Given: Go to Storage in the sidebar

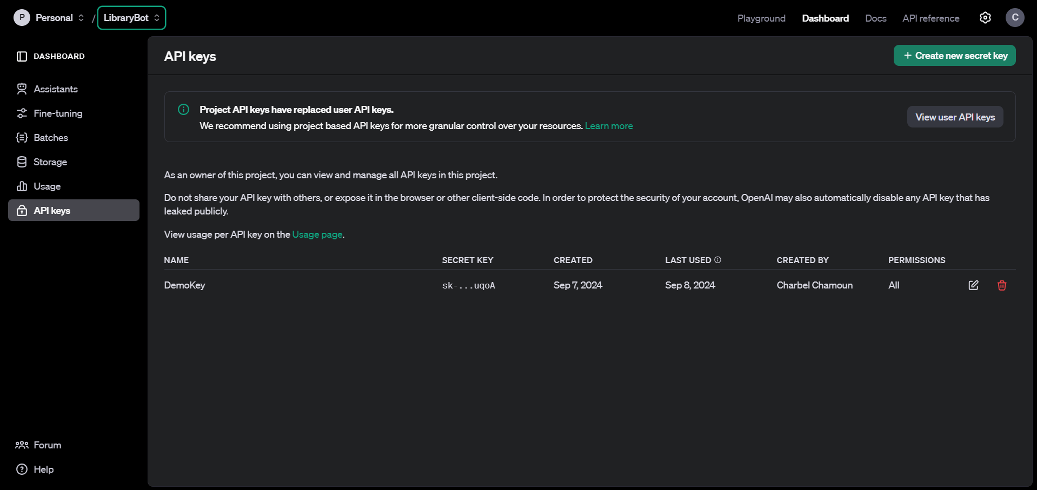Looking at the screenshot, I should [x=50, y=162].
